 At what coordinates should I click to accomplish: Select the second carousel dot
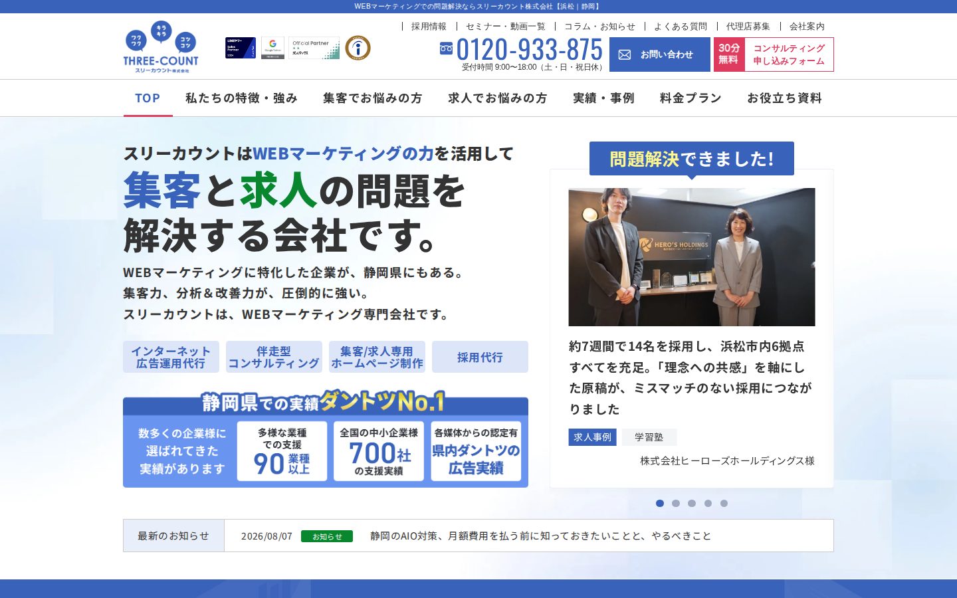[676, 503]
